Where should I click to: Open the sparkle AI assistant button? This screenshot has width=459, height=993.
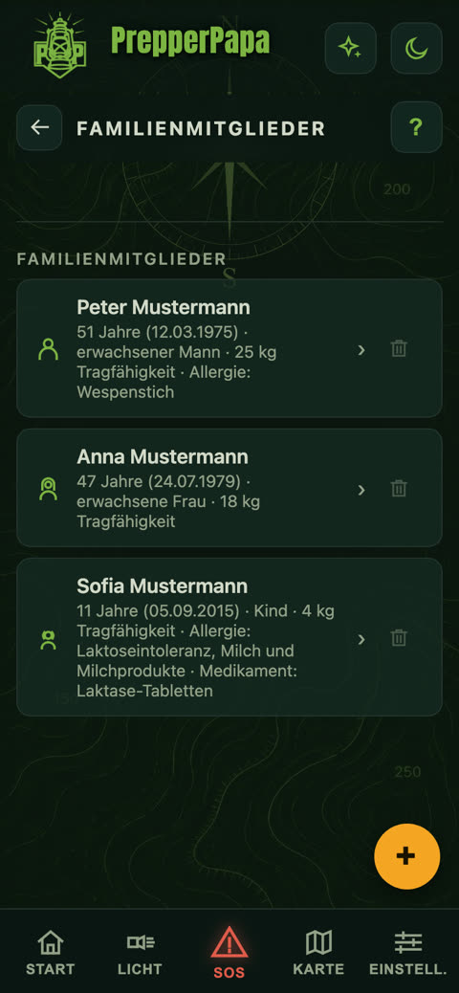tap(351, 48)
